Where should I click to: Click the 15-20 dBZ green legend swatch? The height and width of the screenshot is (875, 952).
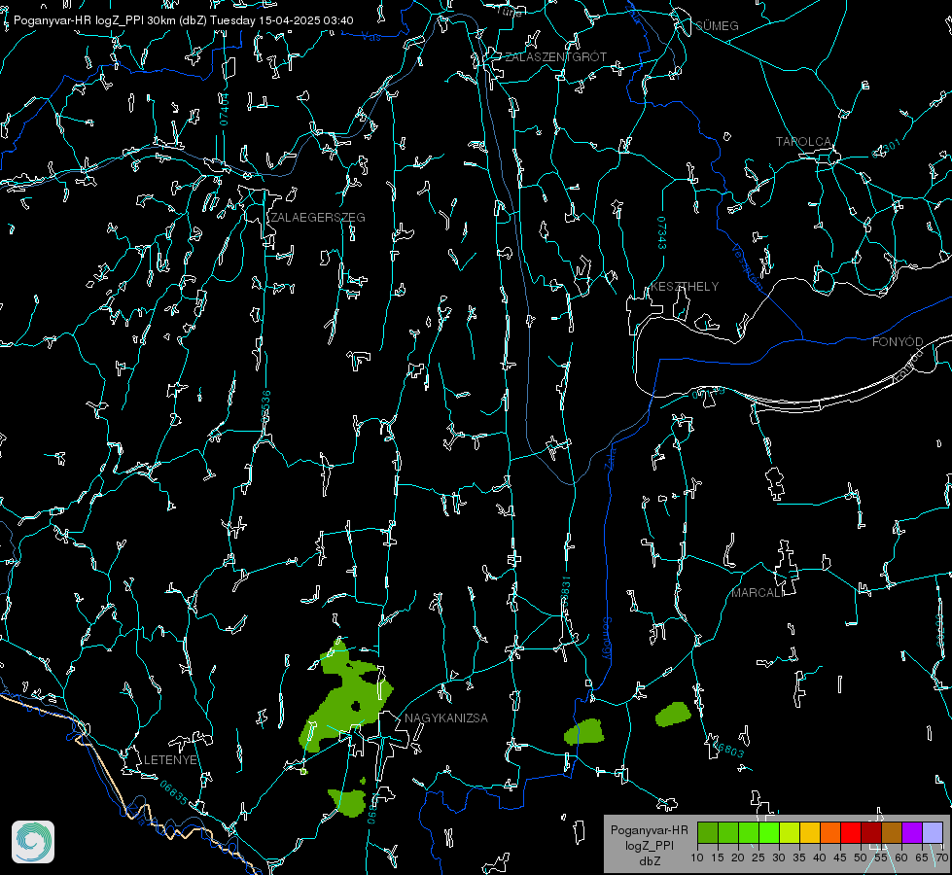(x=728, y=832)
